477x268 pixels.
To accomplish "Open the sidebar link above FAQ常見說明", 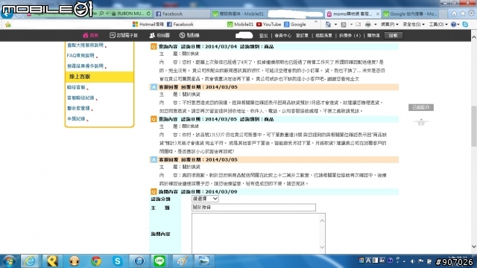I will click(85, 45).
